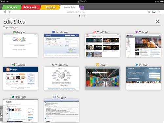
Task: Click the 電腦玩物 favicon icon
Action: (x=13, y=97)
